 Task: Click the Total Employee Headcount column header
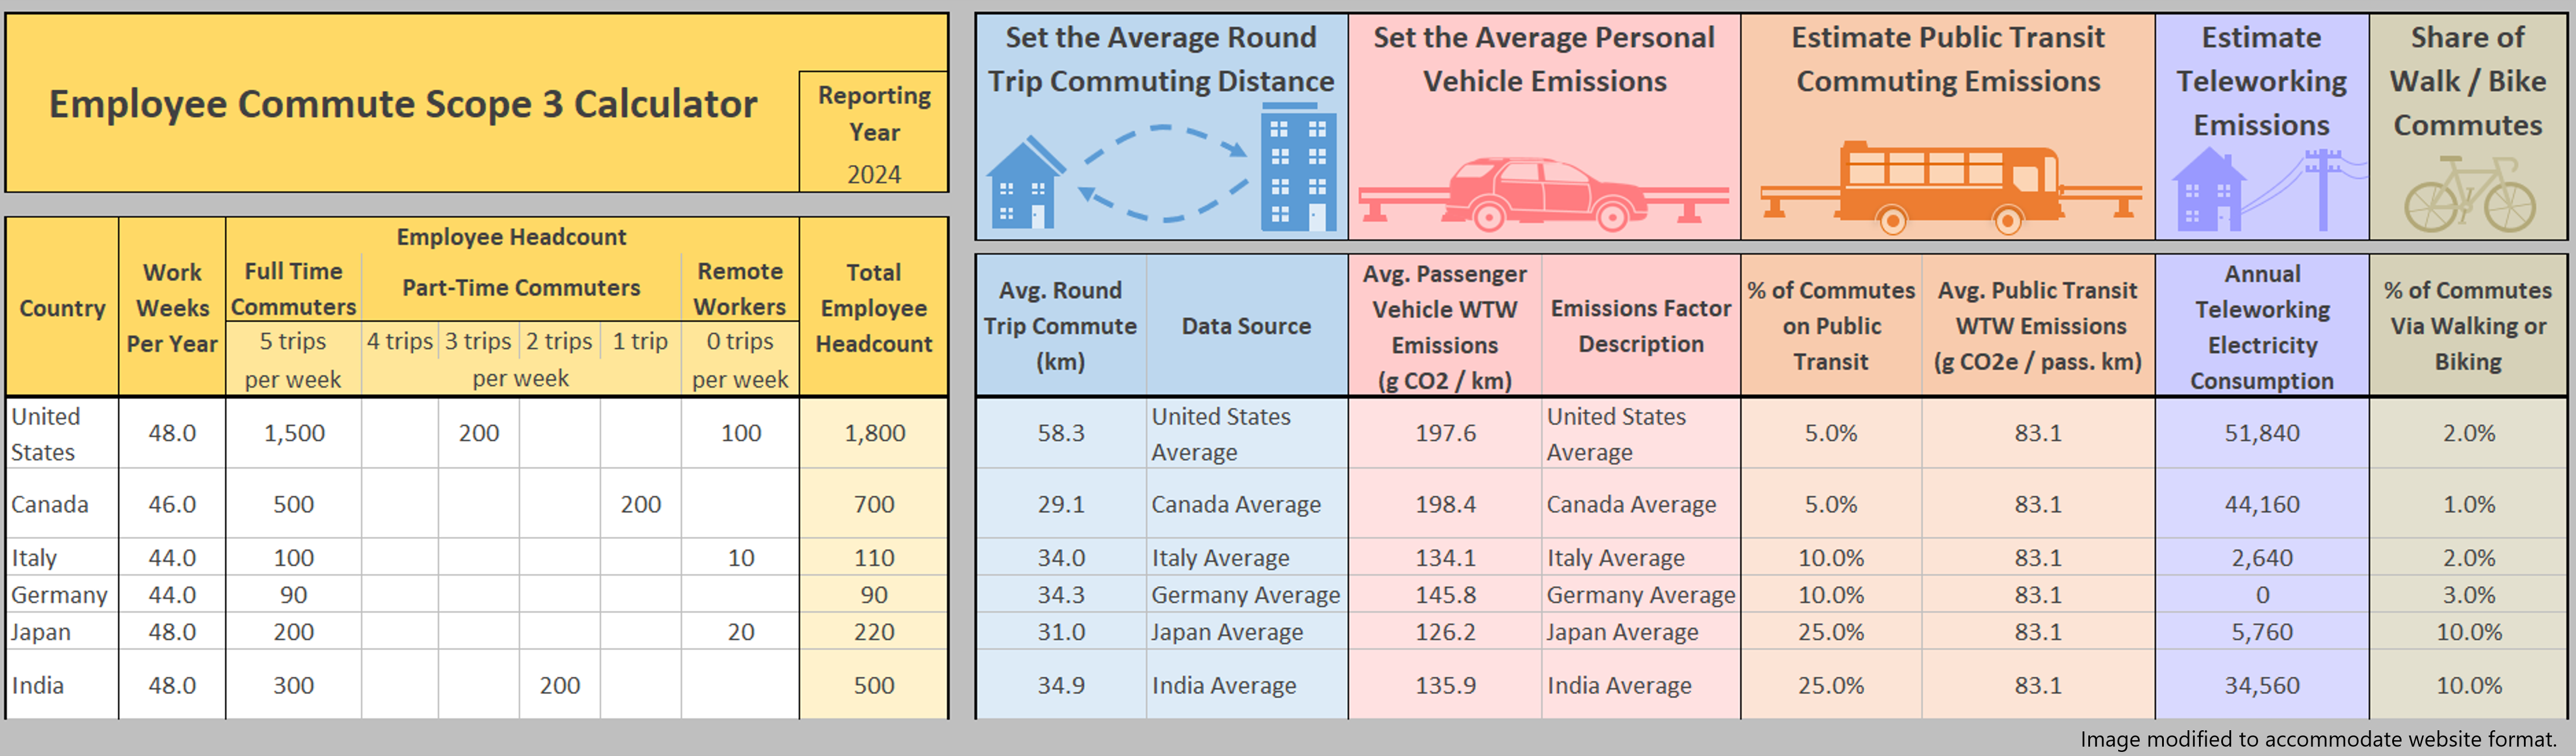click(874, 307)
